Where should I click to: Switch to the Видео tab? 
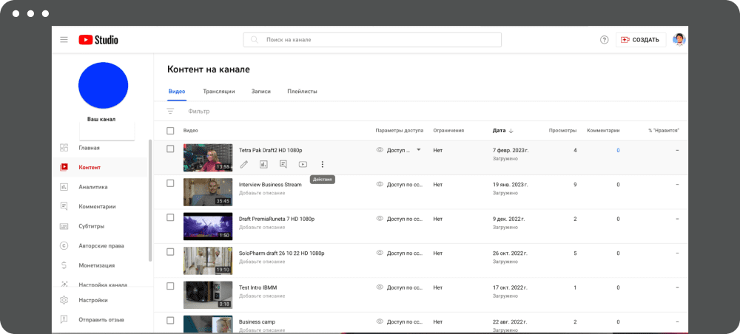pos(177,92)
